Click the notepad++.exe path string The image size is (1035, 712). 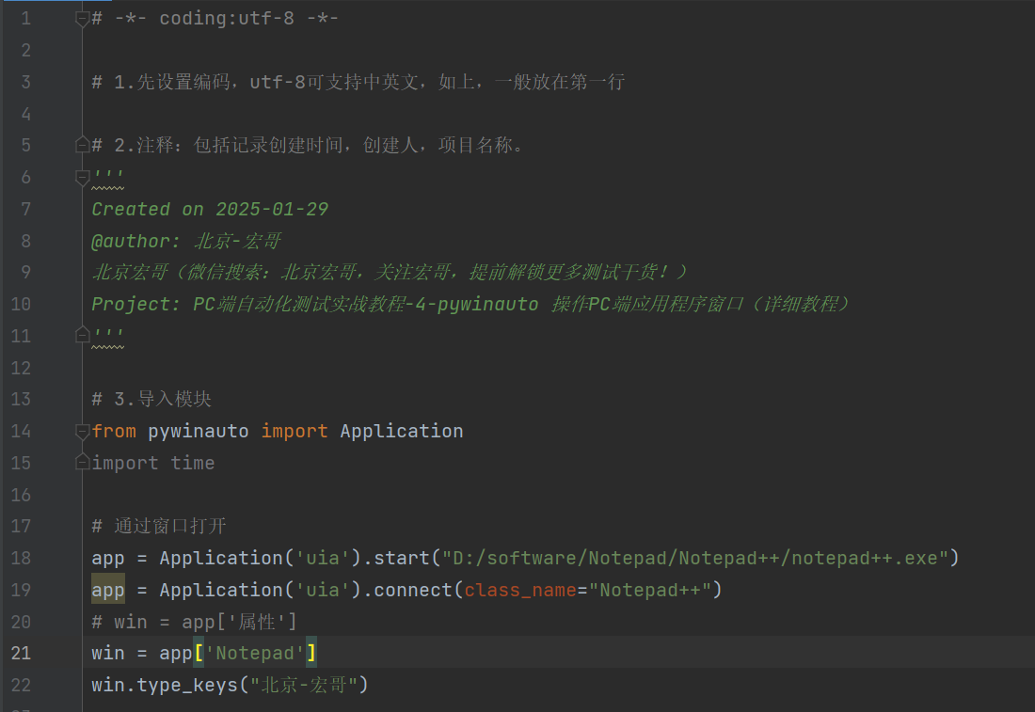695,558
